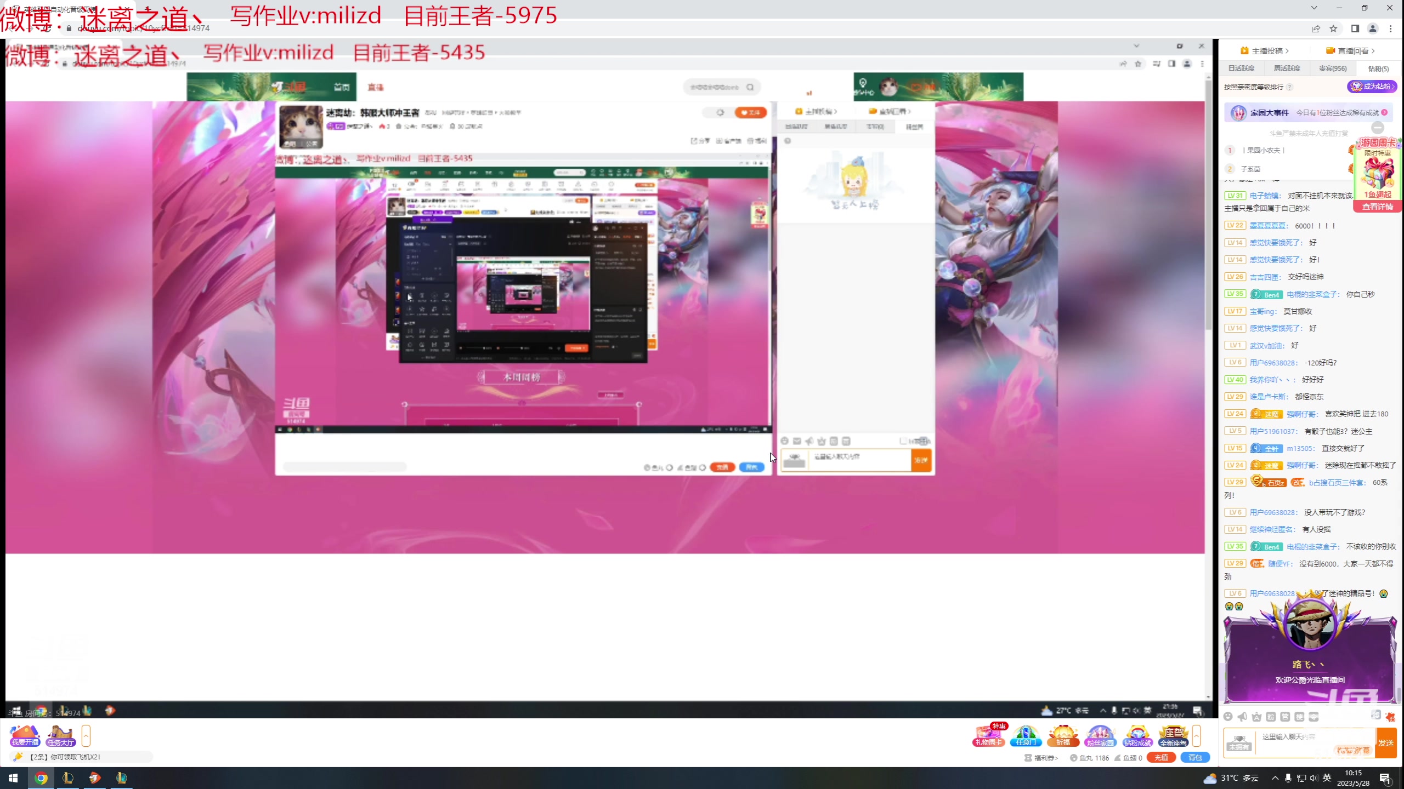
Task: Open the emoji picker in chat
Action: click(x=1228, y=717)
